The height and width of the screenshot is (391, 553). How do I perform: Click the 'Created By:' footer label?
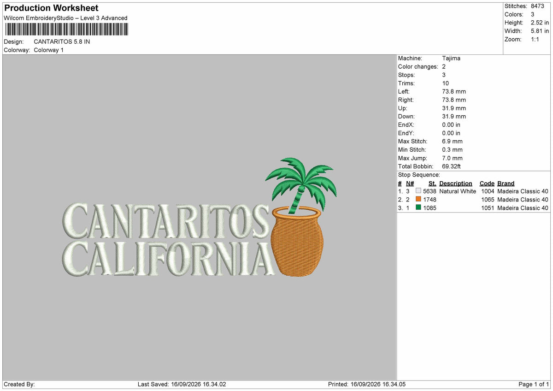[19, 385]
